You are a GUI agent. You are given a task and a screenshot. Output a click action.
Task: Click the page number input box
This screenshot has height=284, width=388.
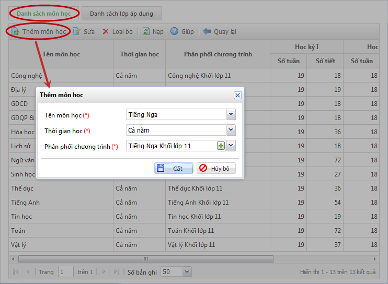65,271
